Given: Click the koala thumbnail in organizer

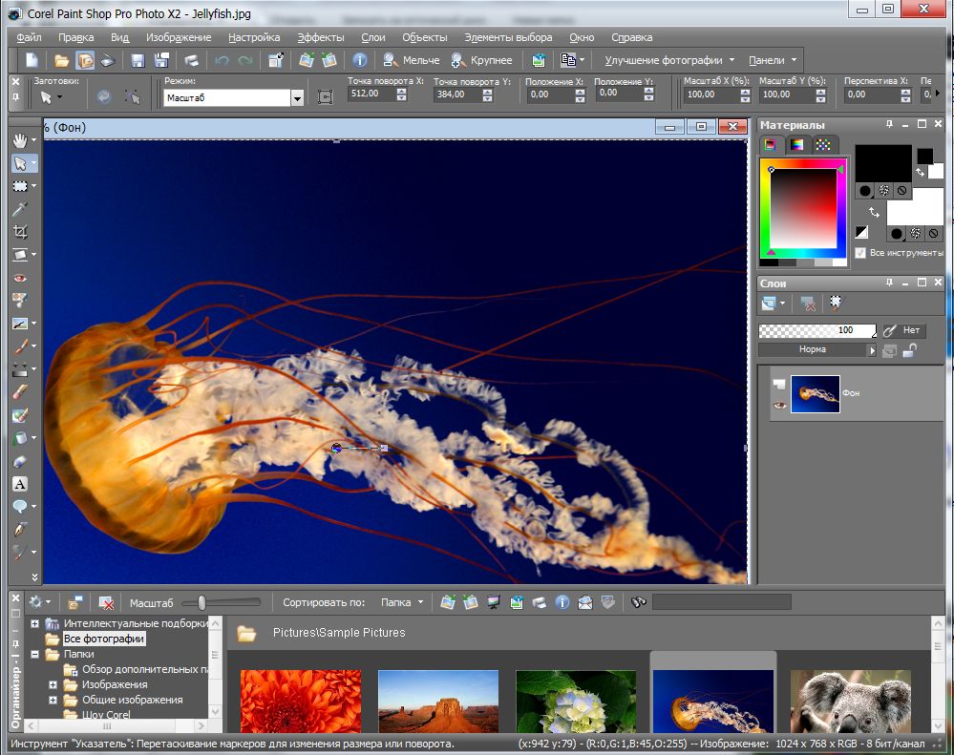Looking at the screenshot, I should 850,702.
